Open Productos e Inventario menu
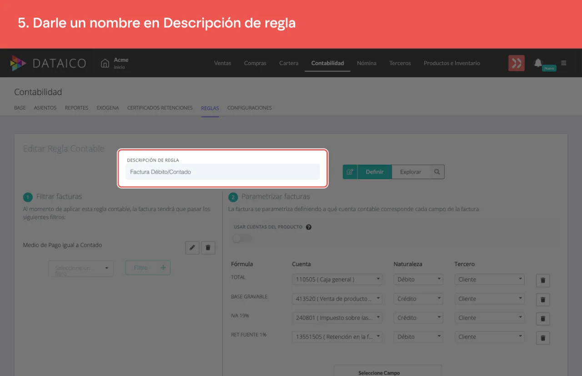This screenshot has width=582, height=376. tap(452, 63)
